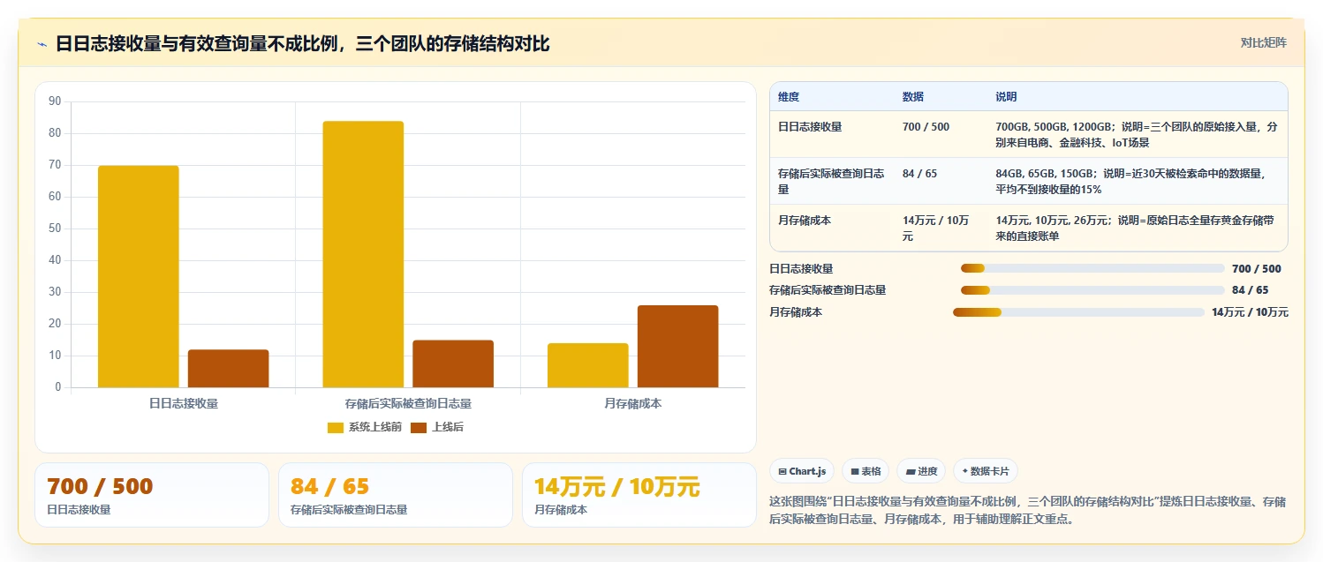Toggle the 上线后 legend swatch
Viewport: 1323px width, 562px height.
point(419,427)
